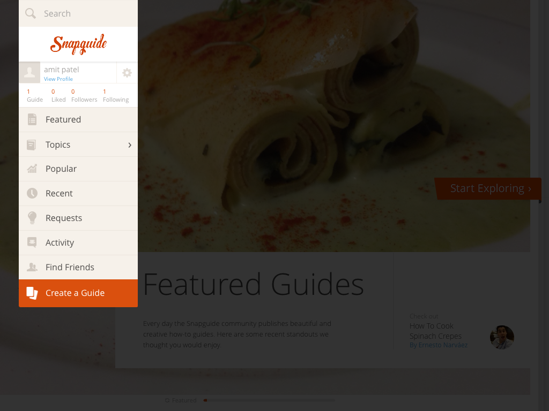
Task: Open the Topics menu item
Action: pyautogui.click(x=78, y=144)
